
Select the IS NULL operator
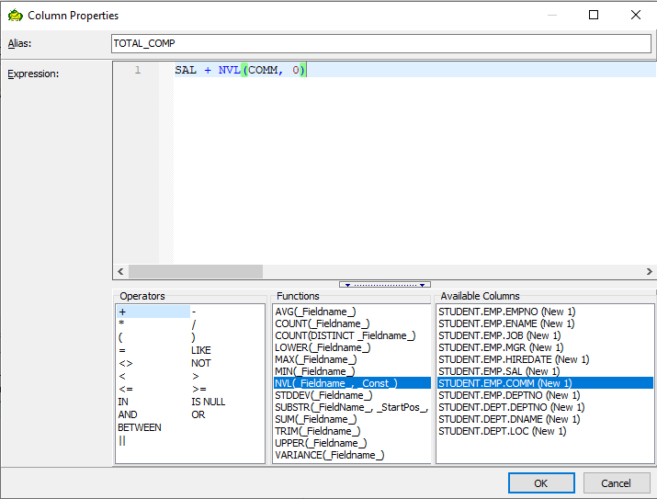point(209,402)
